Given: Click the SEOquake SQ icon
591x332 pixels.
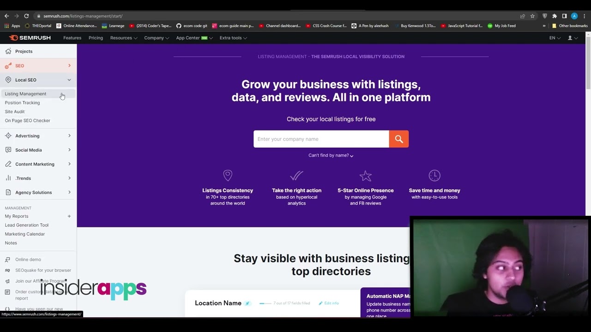Looking at the screenshot, I should pyautogui.click(x=7, y=270).
